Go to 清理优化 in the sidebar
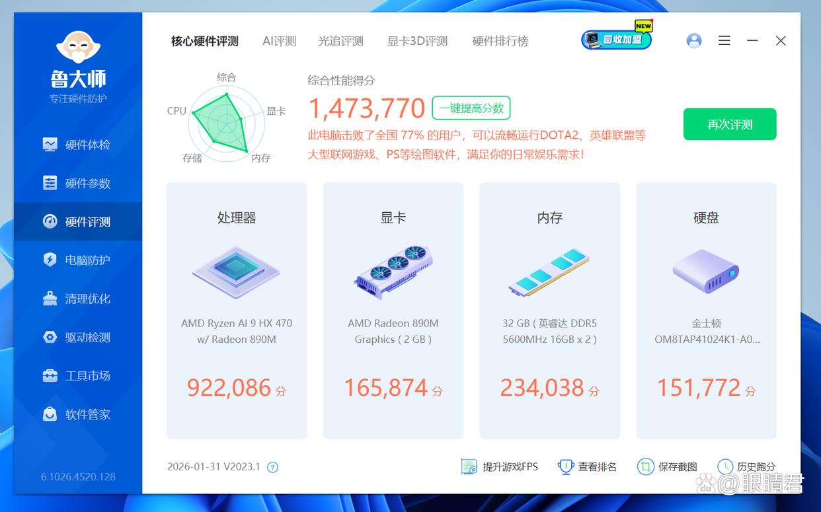This screenshot has height=512, width=821. click(78, 299)
